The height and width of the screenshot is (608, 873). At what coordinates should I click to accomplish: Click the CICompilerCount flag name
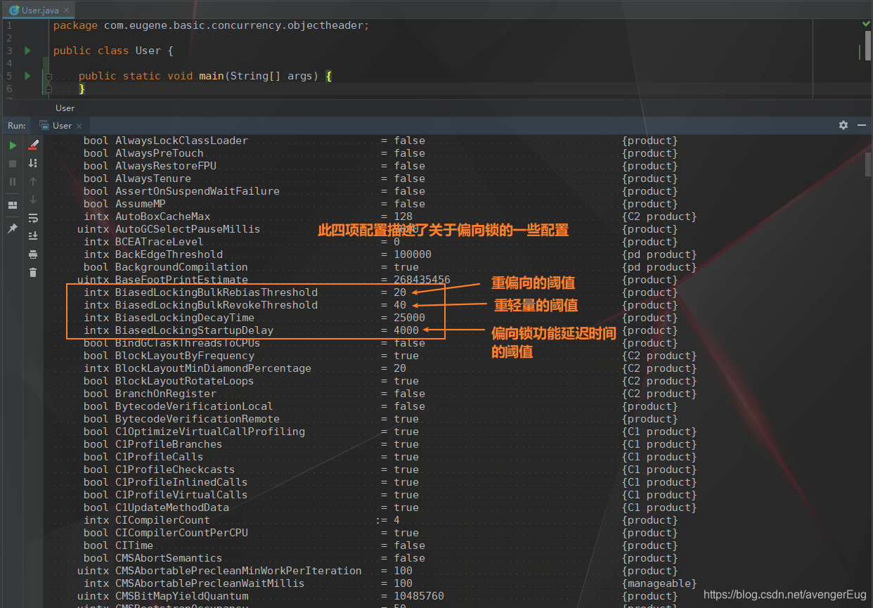coord(162,520)
